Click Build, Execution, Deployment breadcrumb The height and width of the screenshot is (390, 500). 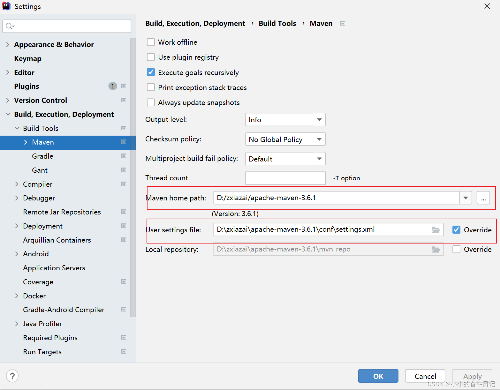click(195, 23)
